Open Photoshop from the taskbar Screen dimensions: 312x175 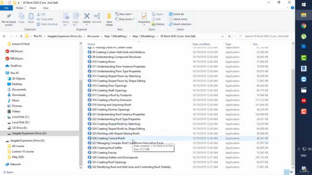point(304,47)
